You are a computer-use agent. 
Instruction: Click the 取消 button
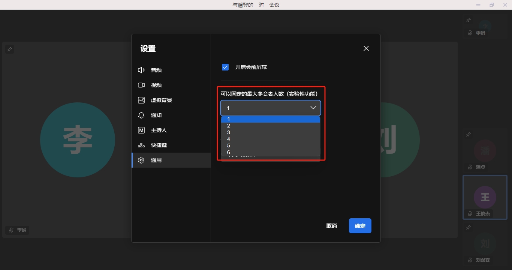pyautogui.click(x=331, y=226)
